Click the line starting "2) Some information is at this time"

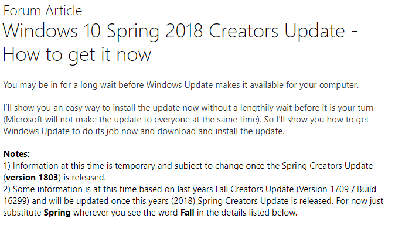pos(190,189)
